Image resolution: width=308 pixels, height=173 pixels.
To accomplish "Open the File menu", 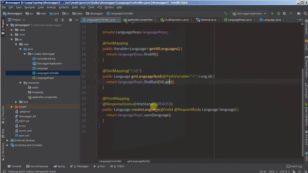I will click(3, 8).
